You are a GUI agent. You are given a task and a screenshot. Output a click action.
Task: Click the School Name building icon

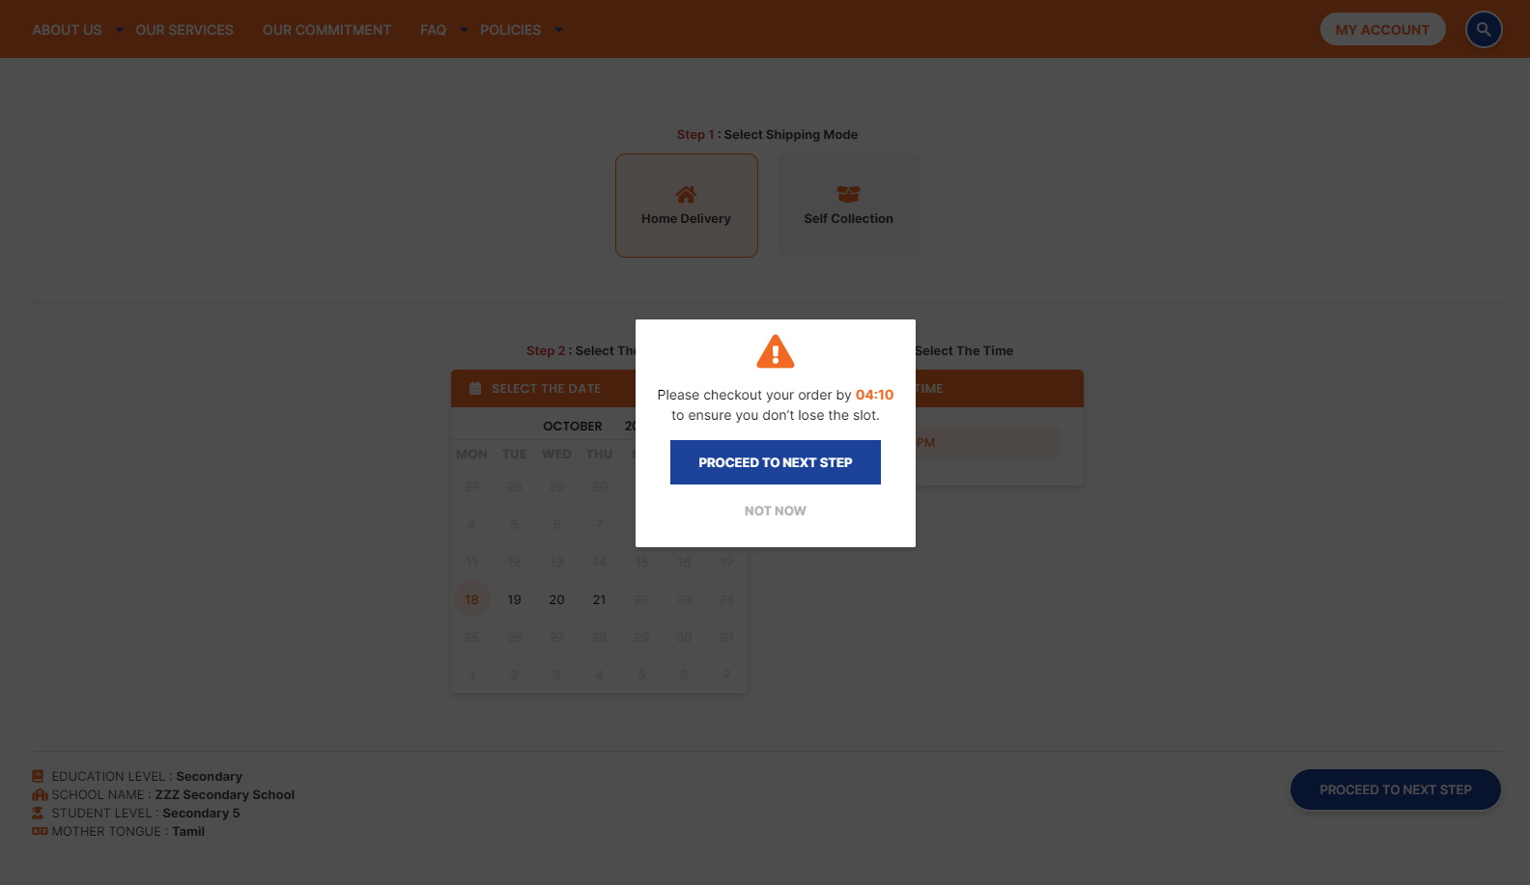click(x=40, y=794)
